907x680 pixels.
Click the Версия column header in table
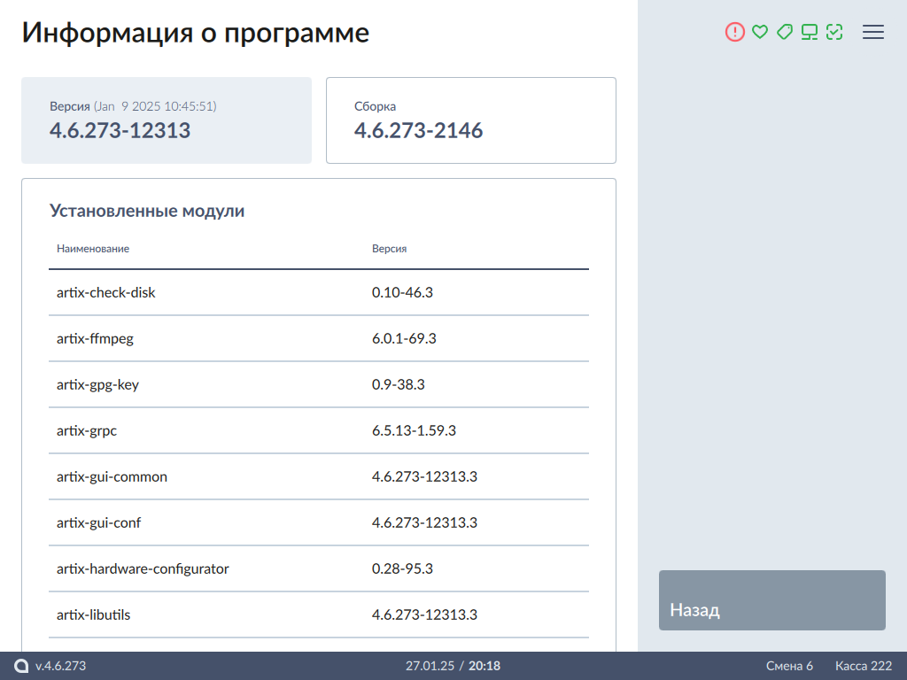point(389,249)
